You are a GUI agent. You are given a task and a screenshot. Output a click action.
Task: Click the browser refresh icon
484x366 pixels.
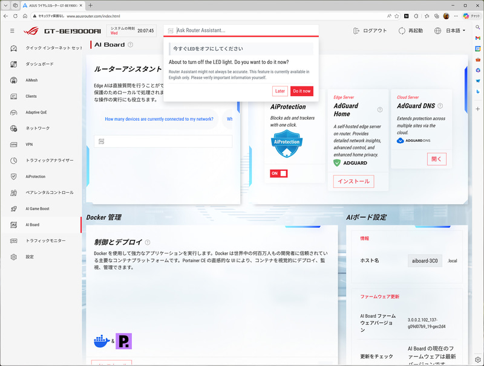pyautogui.click(x=15, y=16)
